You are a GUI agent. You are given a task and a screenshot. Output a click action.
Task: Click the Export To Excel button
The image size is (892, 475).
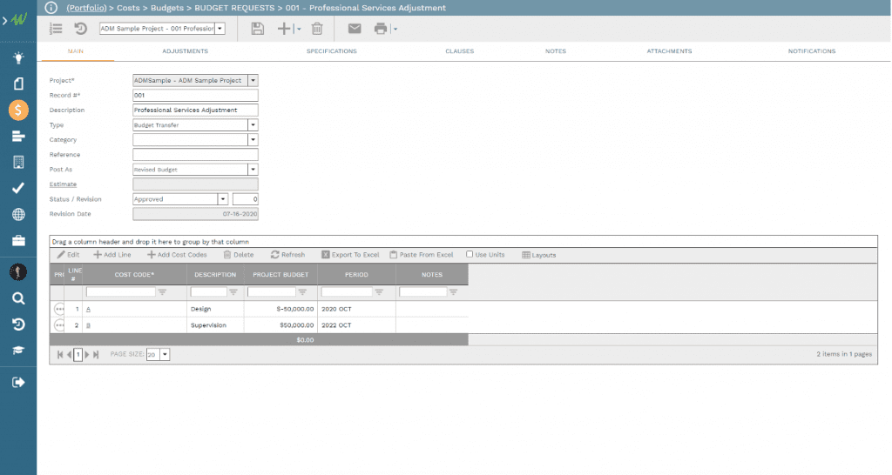coord(350,255)
